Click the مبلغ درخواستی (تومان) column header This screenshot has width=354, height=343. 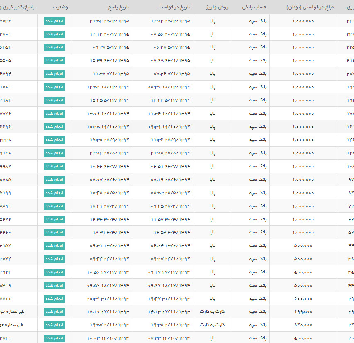click(x=306, y=7)
